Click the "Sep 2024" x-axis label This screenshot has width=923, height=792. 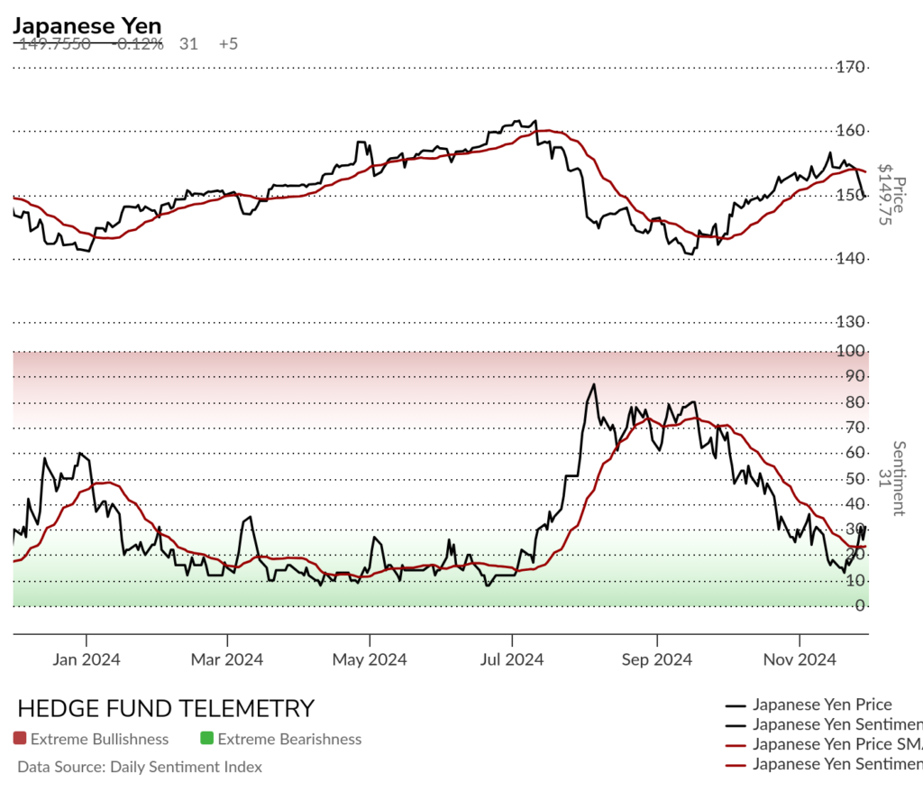[657, 659]
